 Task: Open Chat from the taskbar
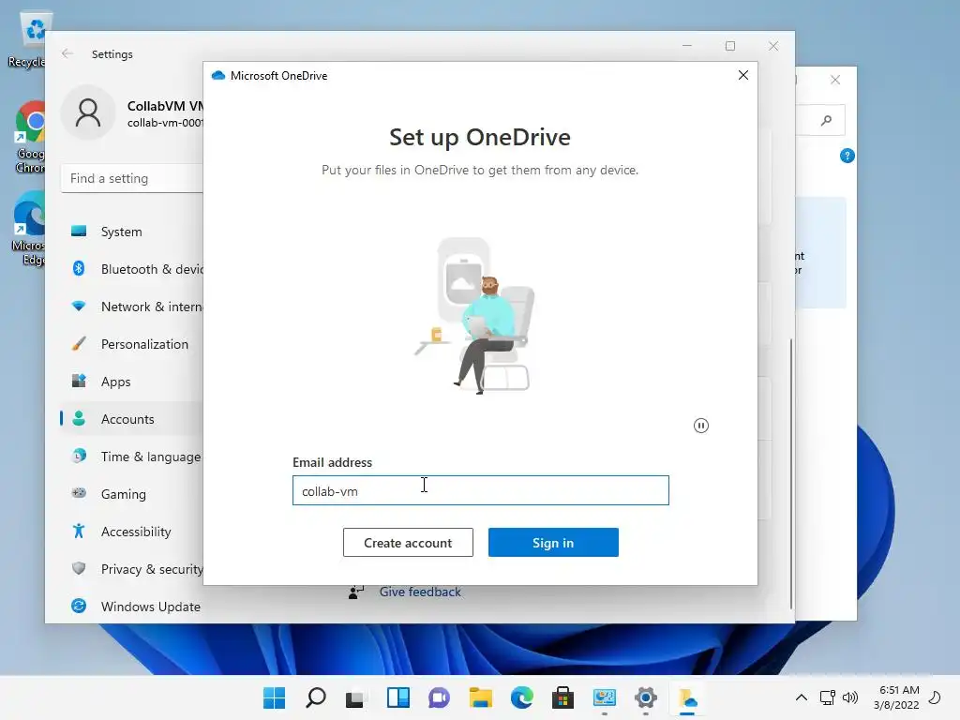click(x=439, y=697)
